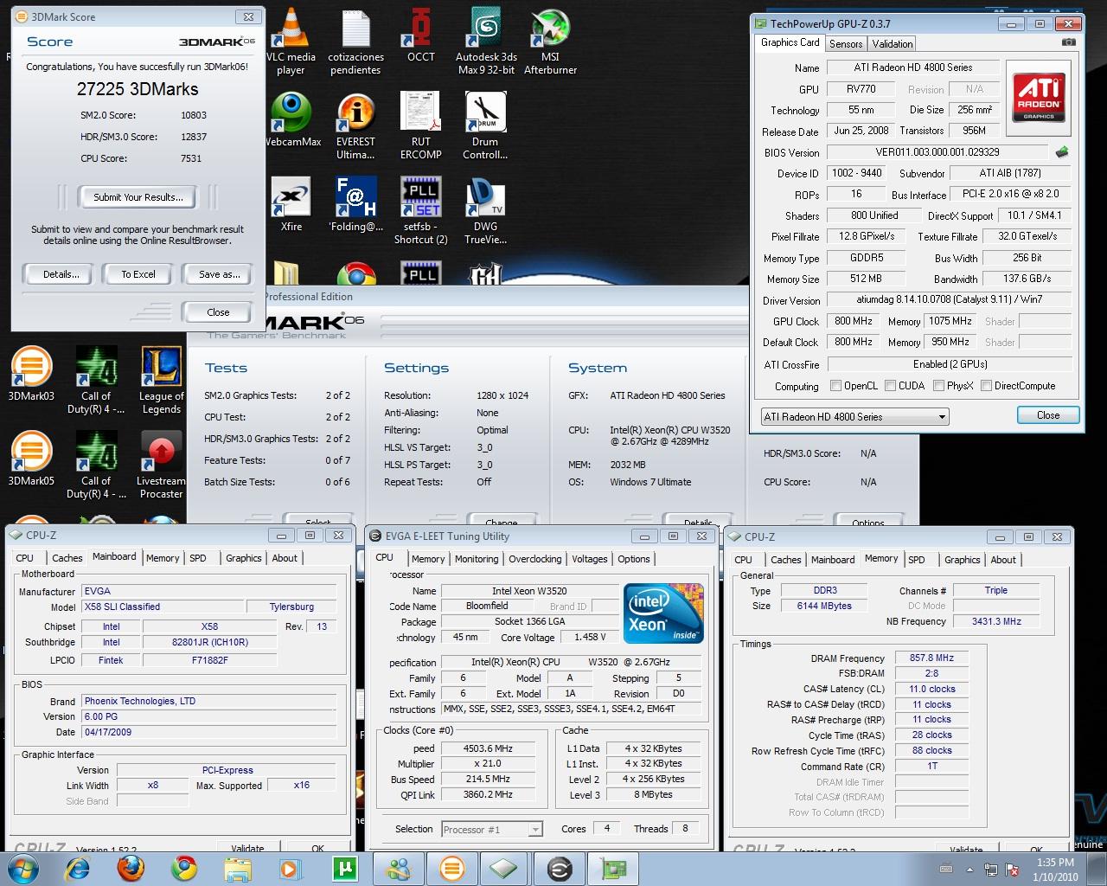Screen dimensions: 1107x886
Task: Open cotizaciones pendientes document icon
Action: pos(355,41)
